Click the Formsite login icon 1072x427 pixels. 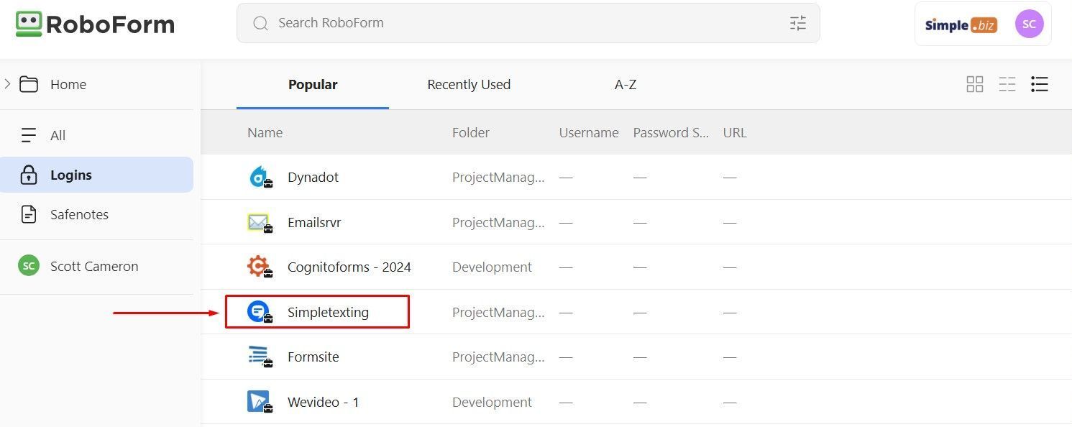(x=259, y=357)
